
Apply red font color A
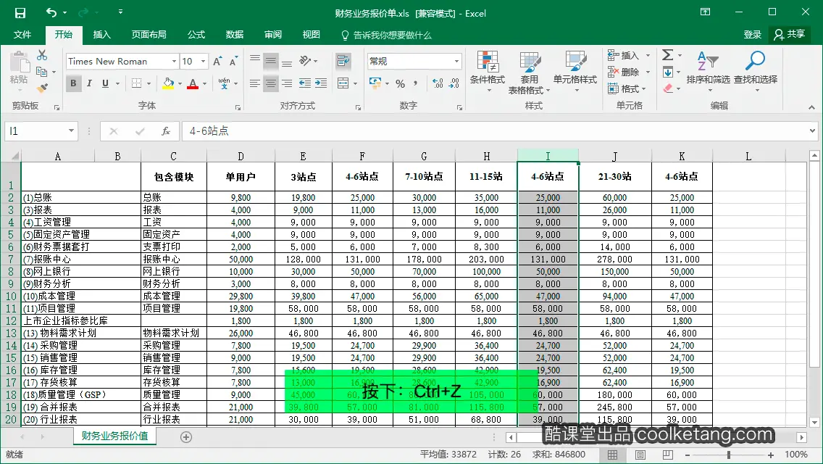[x=193, y=83]
